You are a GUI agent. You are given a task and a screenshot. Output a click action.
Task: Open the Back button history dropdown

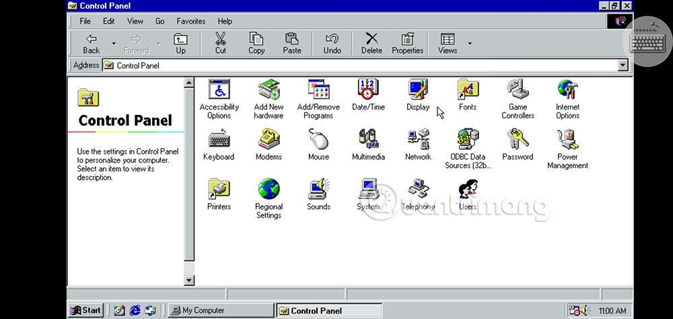pyautogui.click(x=114, y=44)
